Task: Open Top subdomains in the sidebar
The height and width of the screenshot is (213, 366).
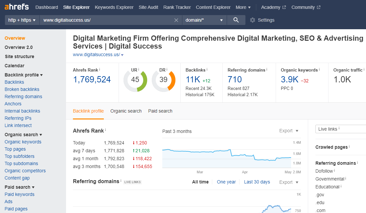Action: click(21, 163)
